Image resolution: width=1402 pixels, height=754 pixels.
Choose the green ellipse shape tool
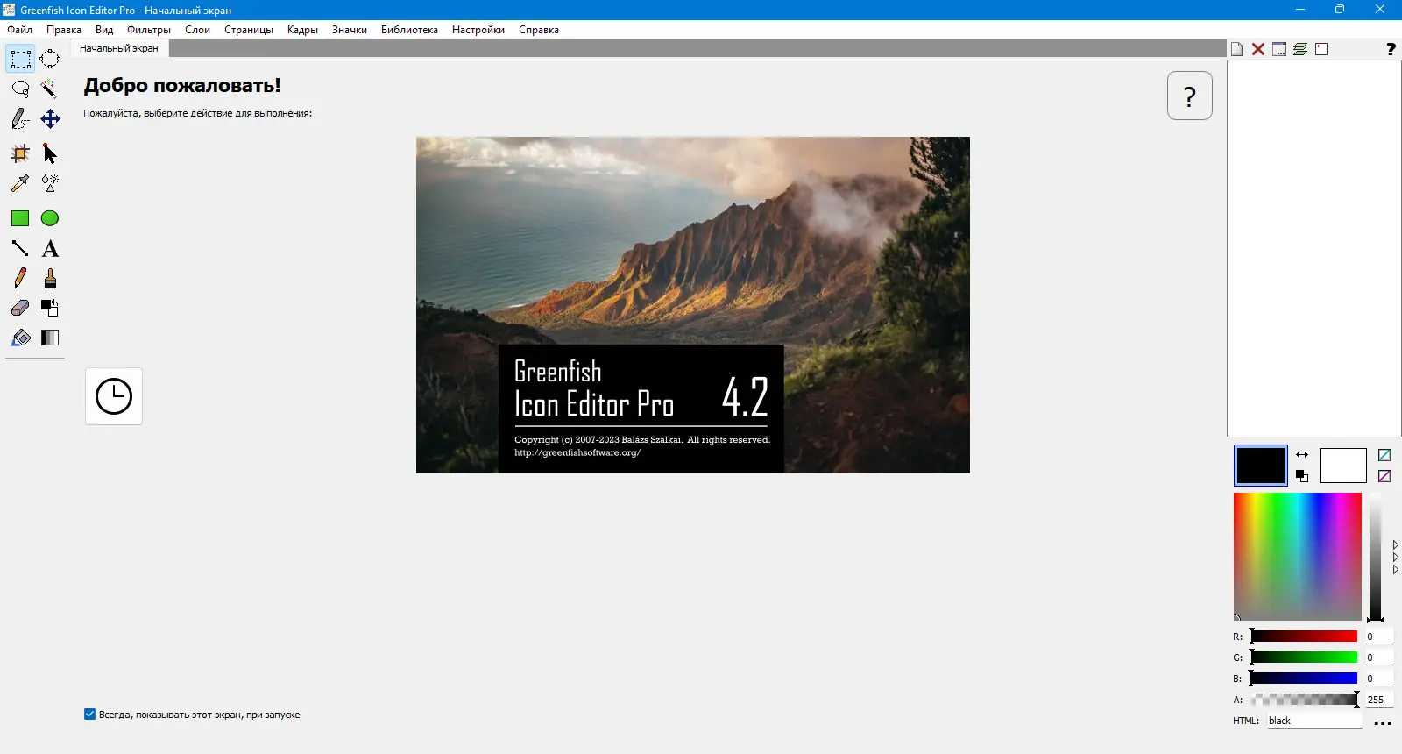[x=50, y=218]
